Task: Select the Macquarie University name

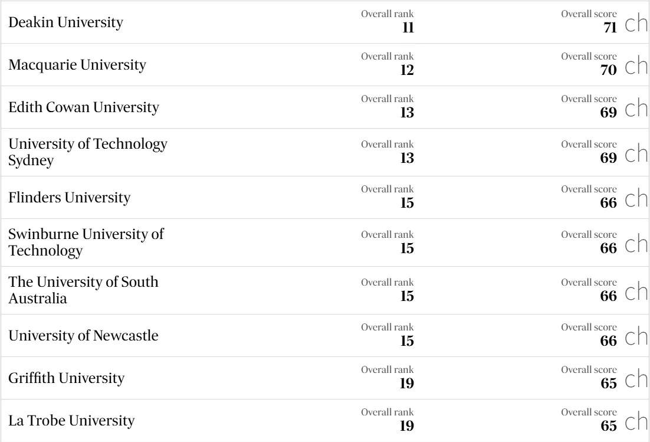Action: click(77, 65)
